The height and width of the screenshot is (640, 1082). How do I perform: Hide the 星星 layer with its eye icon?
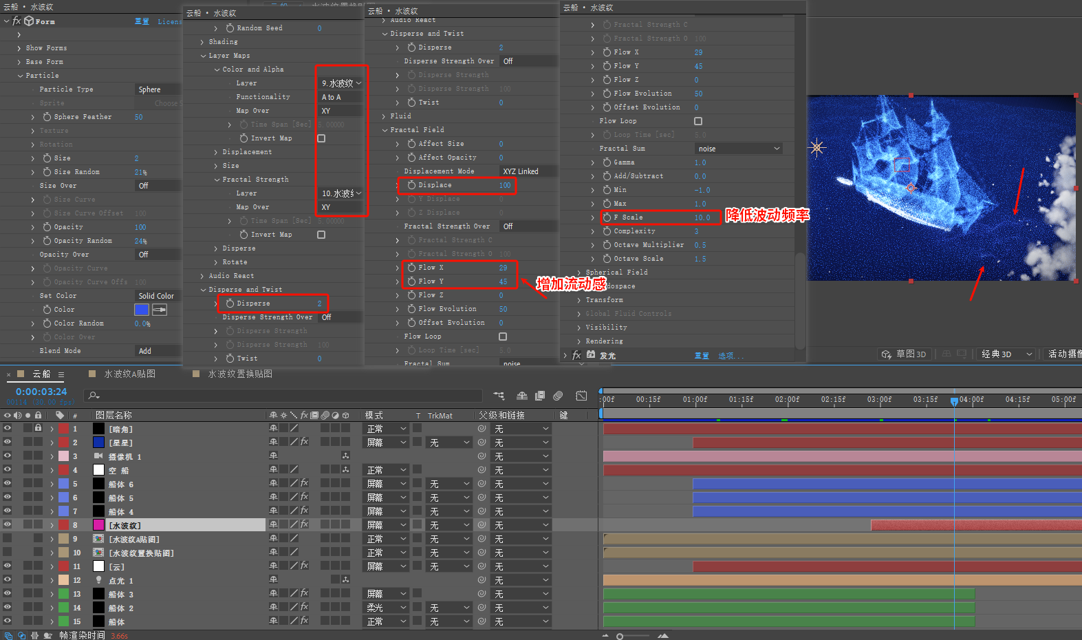[8, 442]
